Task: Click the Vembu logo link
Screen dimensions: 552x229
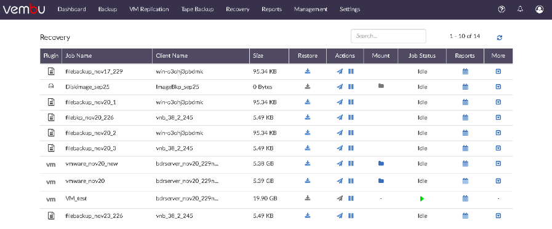Action: [24, 9]
